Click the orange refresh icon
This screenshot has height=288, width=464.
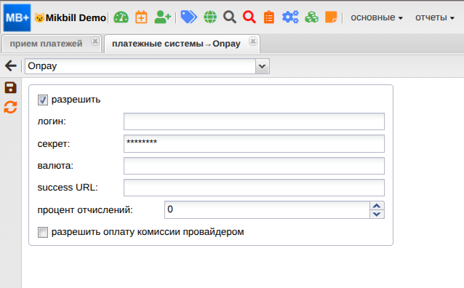pos(10,107)
